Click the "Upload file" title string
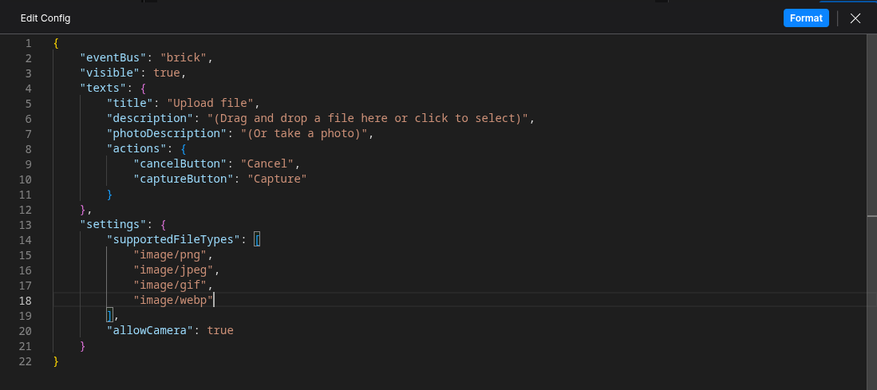The width and height of the screenshot is (877, 390). (213, 104)
